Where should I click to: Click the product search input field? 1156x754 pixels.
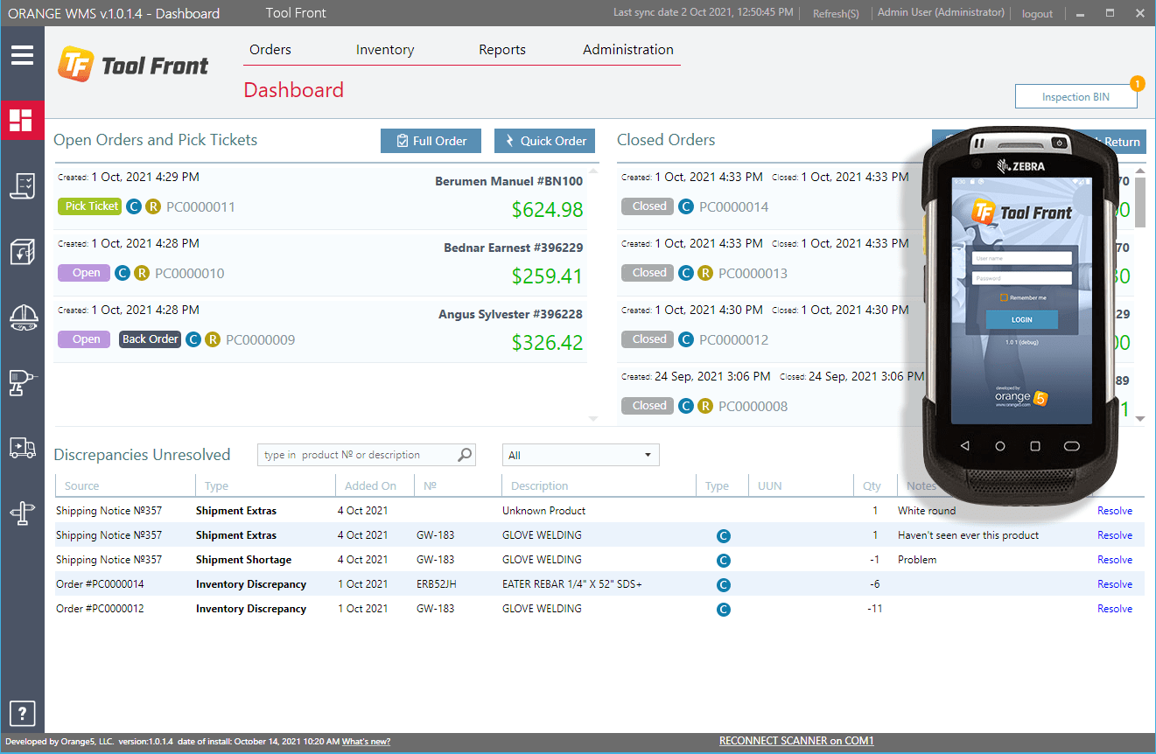pyautogui.click(x=359, y=455)
